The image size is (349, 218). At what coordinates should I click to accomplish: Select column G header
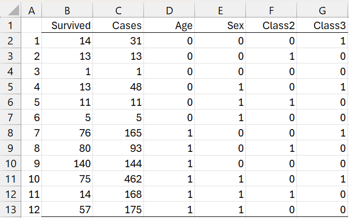click(324, 10)
